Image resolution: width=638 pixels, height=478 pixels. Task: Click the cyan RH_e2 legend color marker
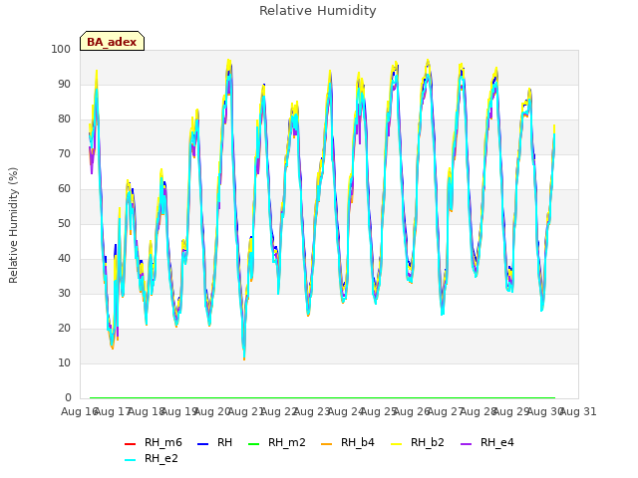[130, 460]
